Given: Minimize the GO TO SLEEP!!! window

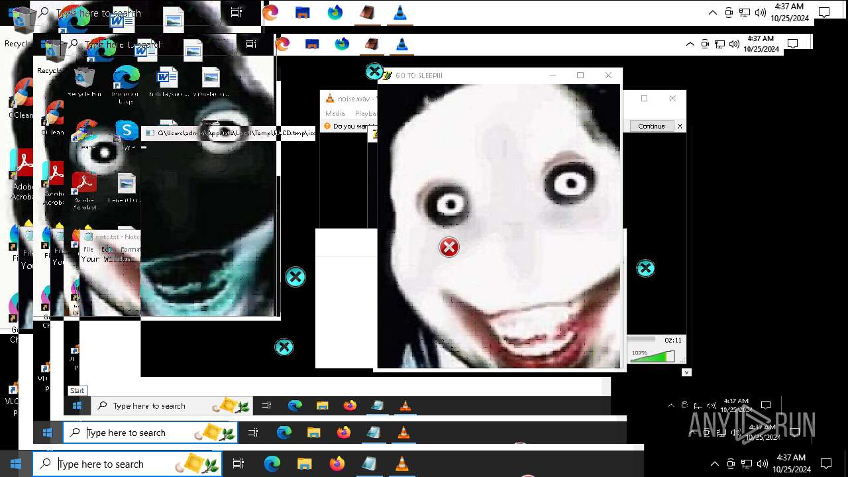Looking at the screenshot, I should [553, 76].
